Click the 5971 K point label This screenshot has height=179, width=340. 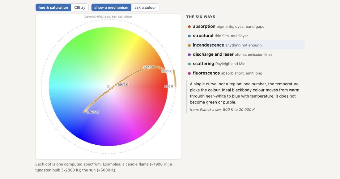click(123, 85)
